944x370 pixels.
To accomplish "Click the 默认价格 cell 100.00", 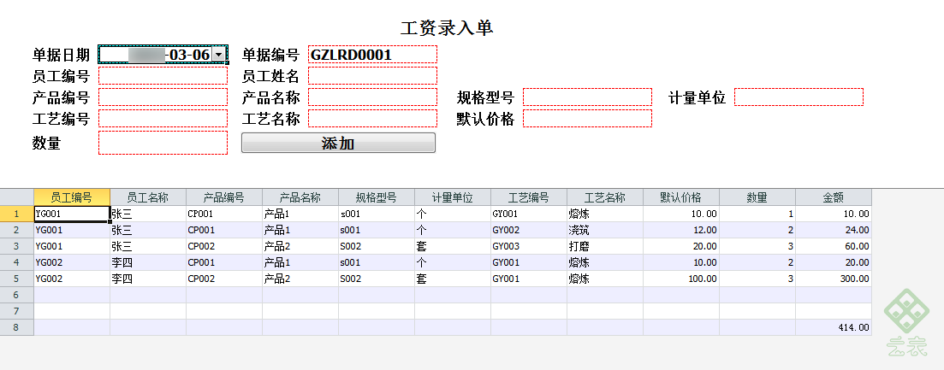I will click(681, 279).
